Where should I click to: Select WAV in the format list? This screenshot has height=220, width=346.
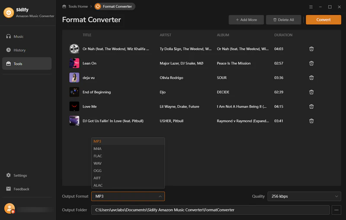128,163
